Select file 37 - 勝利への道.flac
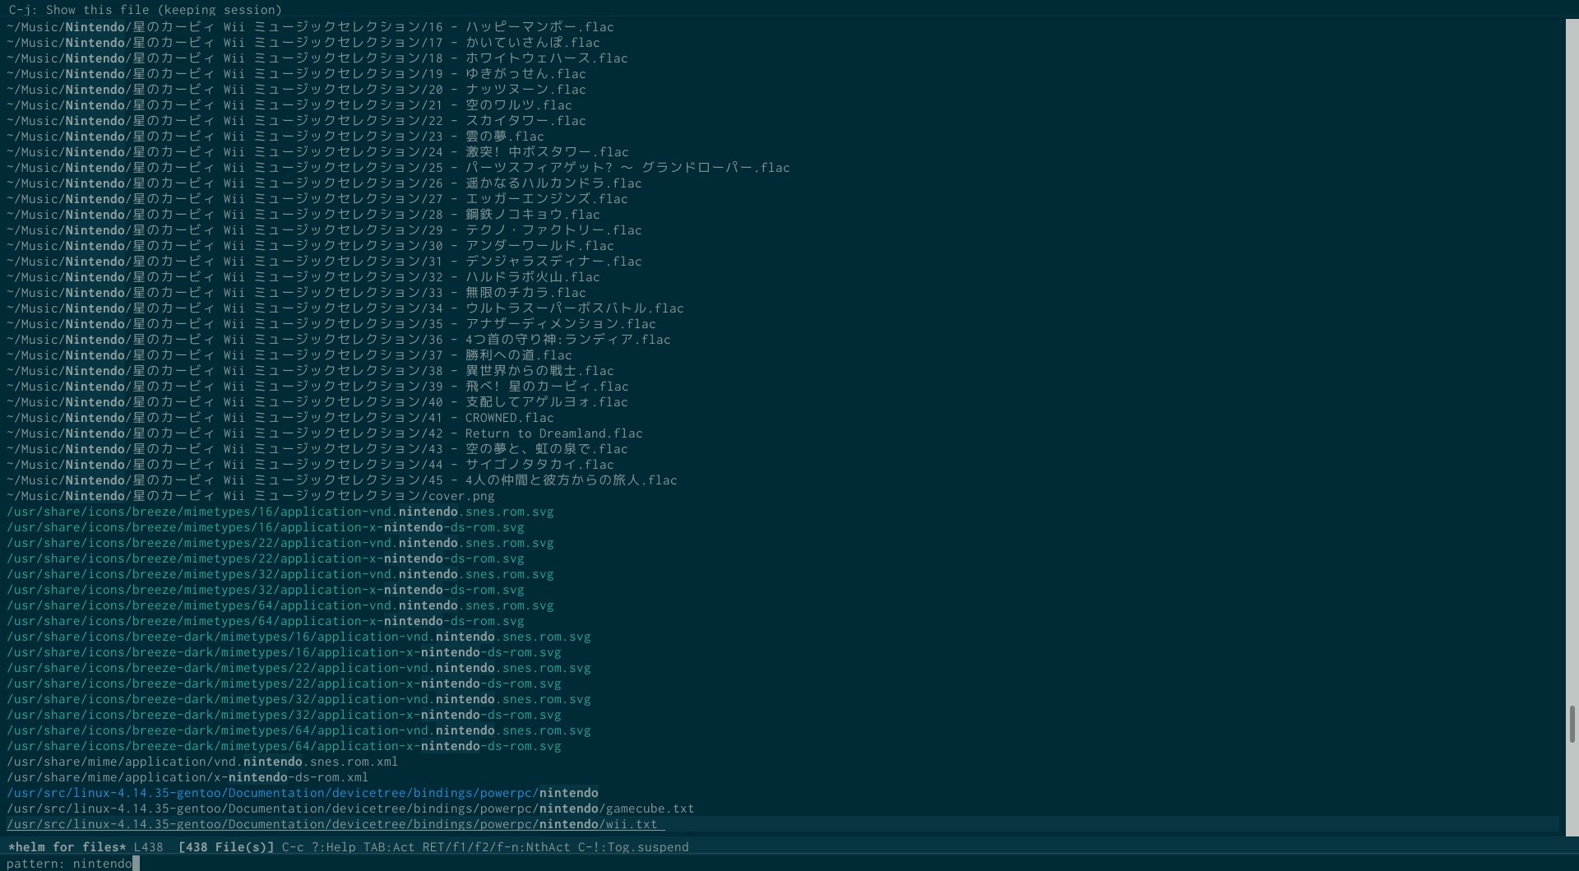This screenshot has width=1579, height=871. coord(289,355)
